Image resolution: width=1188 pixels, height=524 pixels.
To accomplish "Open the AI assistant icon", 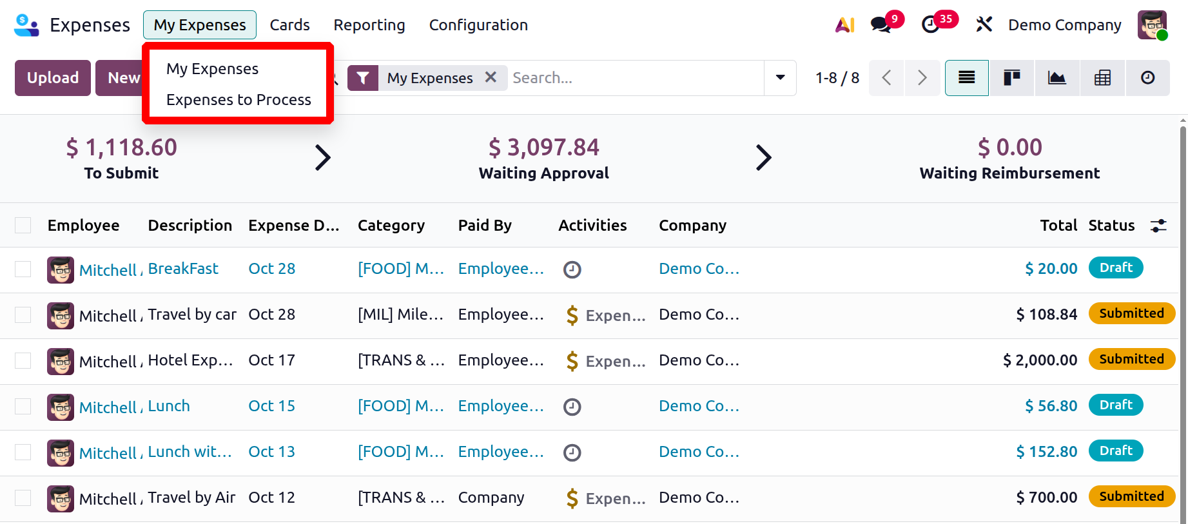I will click(844, 25).
